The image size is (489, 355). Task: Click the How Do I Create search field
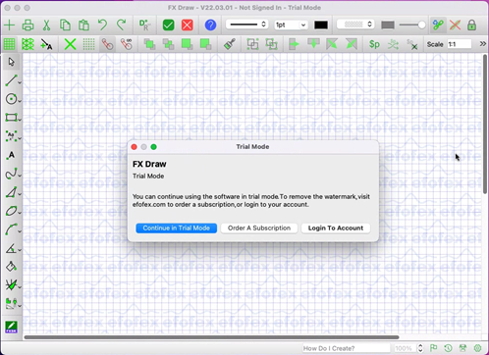click(346, 348)
